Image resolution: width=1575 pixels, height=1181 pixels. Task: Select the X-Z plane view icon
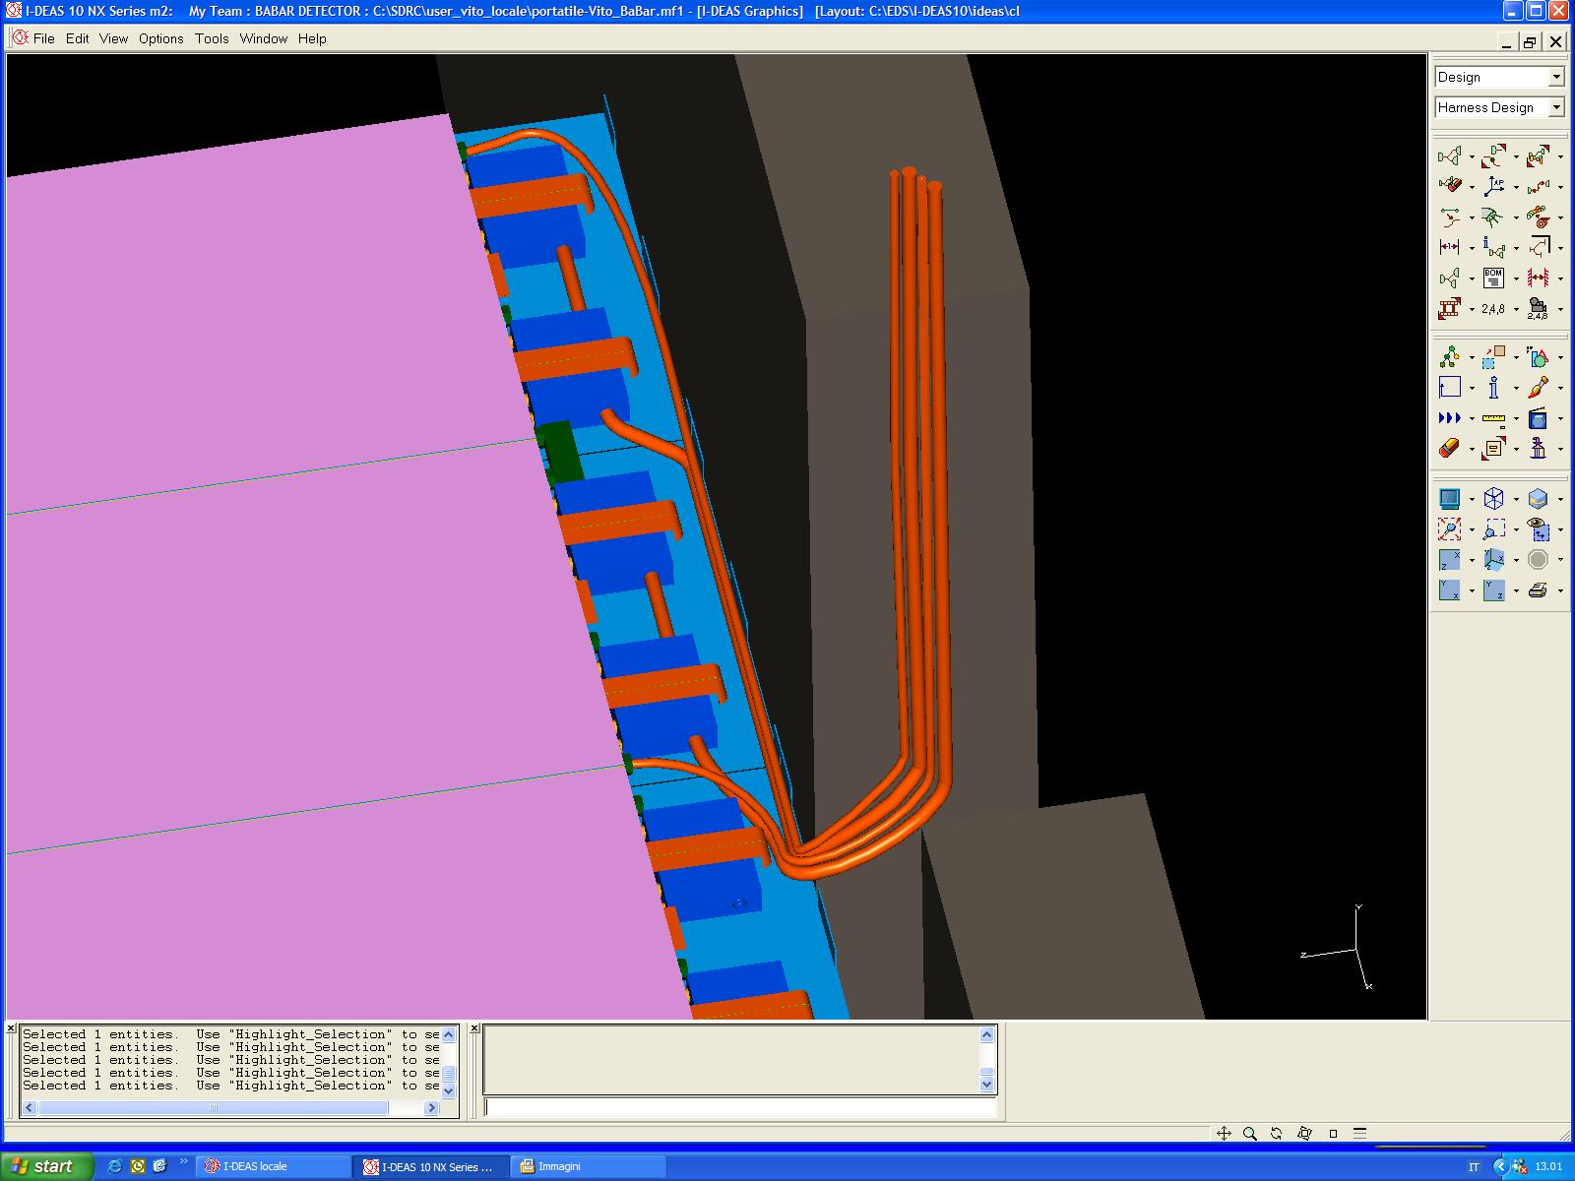[1449, 560]
